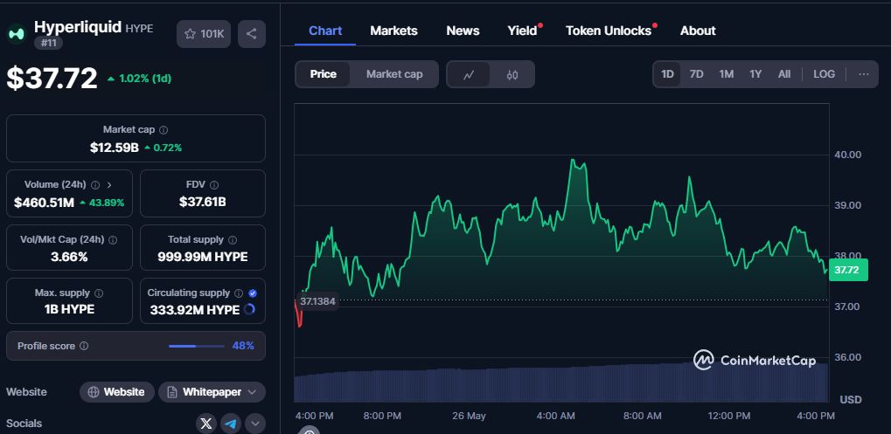Click the Profile score progress bar

197,346
